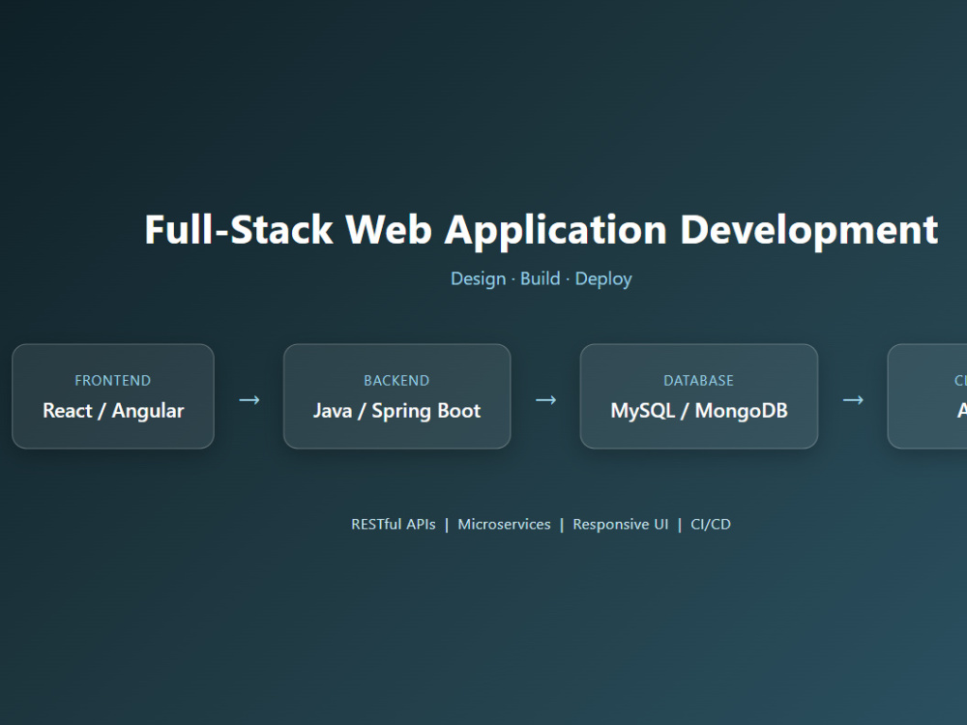This screenshot has height=725, width=967.
Task: Click the 'Full-Stack Web Application Development' title
Action: [x=541, y=230]
